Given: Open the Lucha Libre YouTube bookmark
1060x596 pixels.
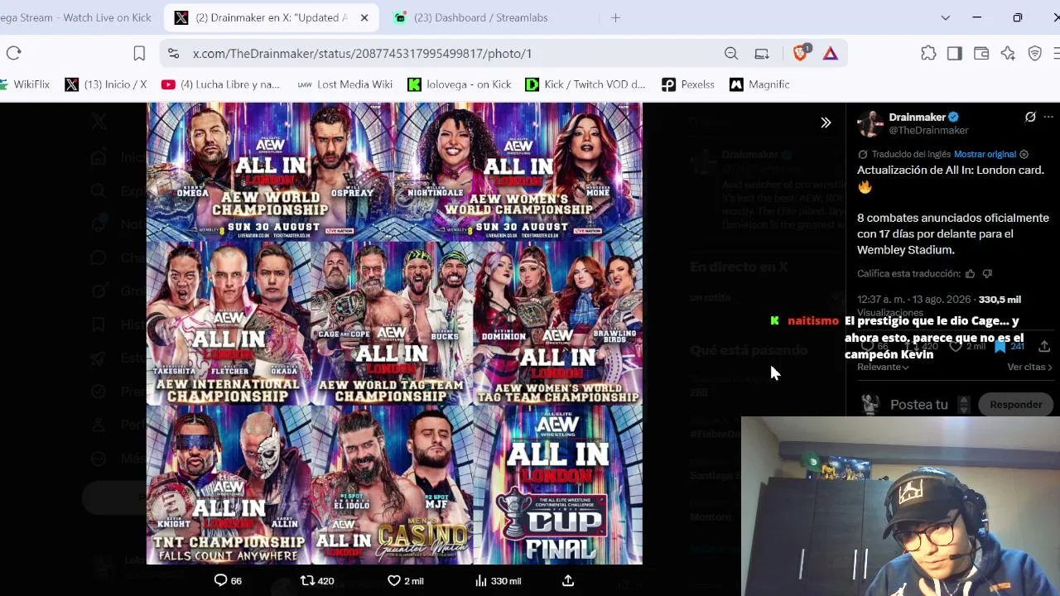Looking at the screenshot, I should pyautogui.click(x=220, y=84).
